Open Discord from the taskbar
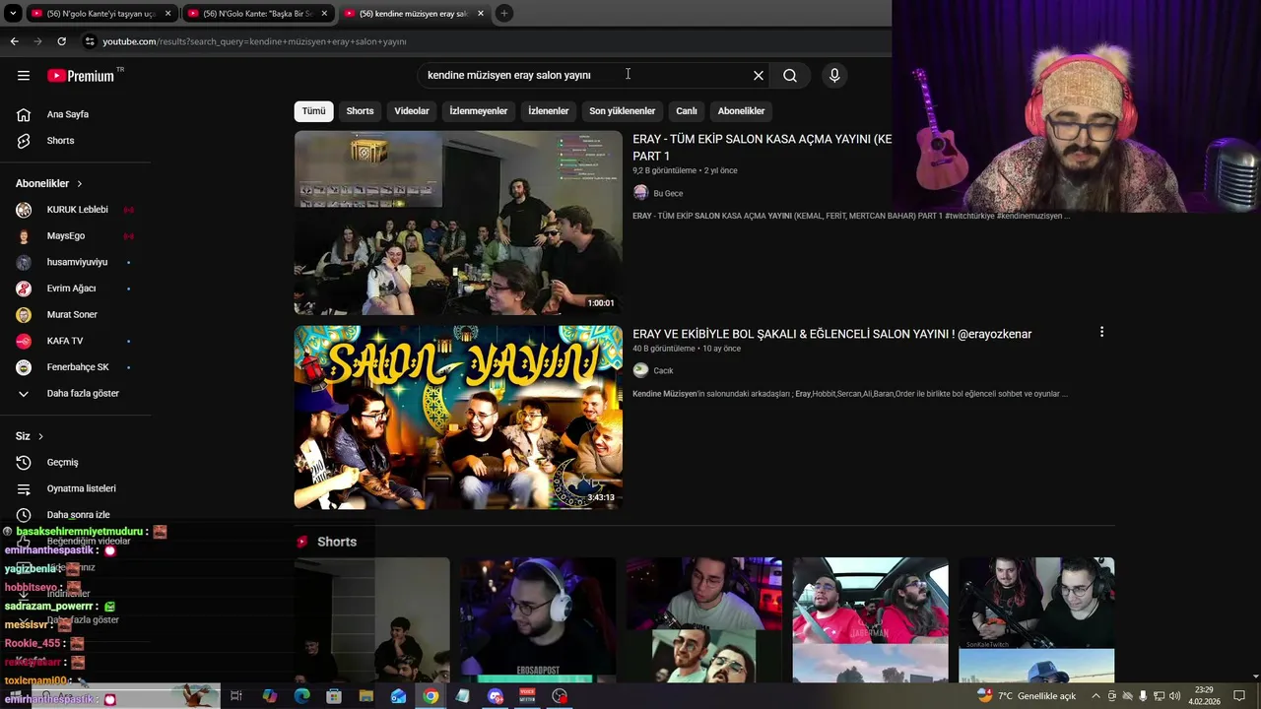This screenshot has height=709, width=1261. coord(496,696)
